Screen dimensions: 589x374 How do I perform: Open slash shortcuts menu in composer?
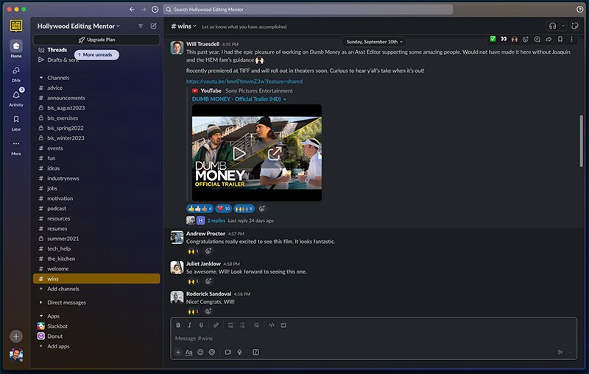pyautogui.click(x=255, y=352)
